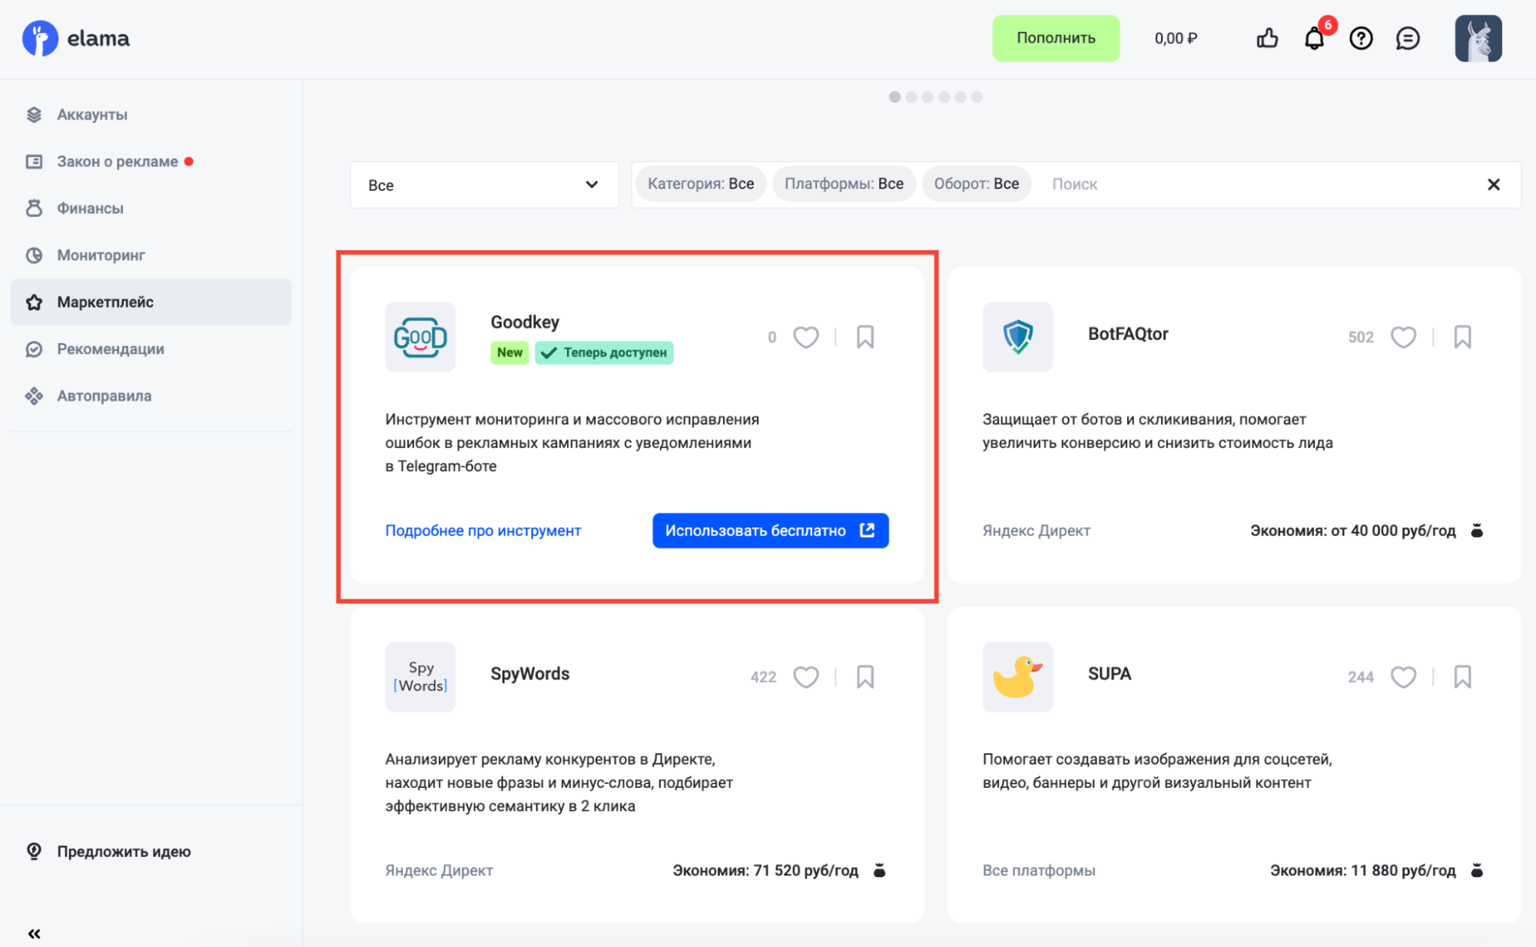The height and width of the screenshot is (947, 1536).
Task: Like SpyWords with heart icon
Action: point(805,677)
